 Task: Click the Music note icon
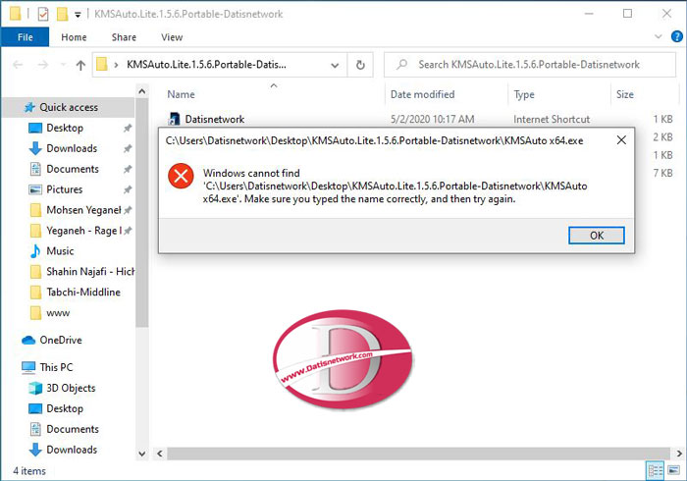pyautogui.click(x=35, y=251)
